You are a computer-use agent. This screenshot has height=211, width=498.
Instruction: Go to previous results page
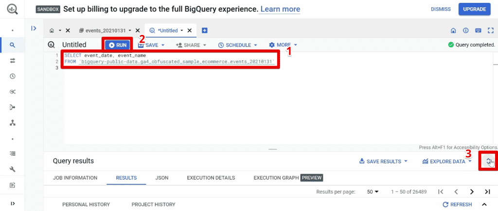(x=456, y=192)
